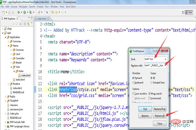
Task: Click the Replace All button
Action: 160,116
